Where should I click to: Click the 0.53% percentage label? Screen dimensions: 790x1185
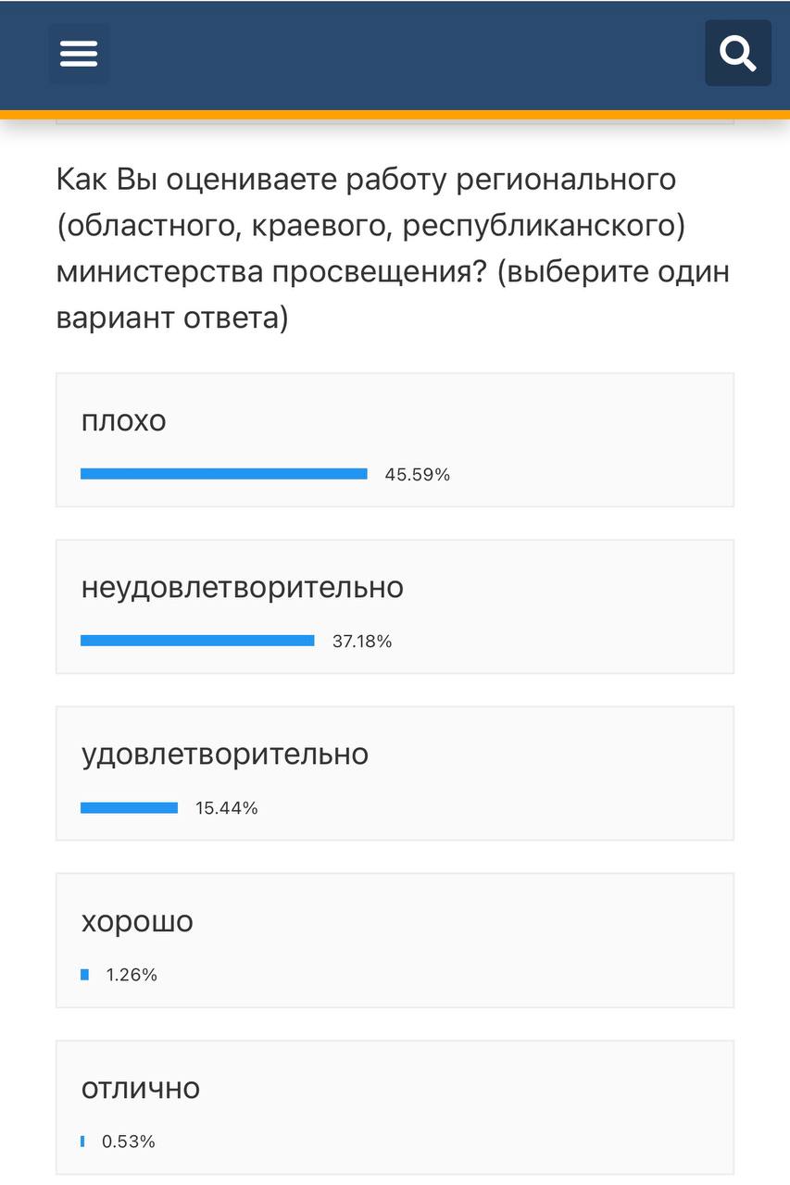point(129,1141)
